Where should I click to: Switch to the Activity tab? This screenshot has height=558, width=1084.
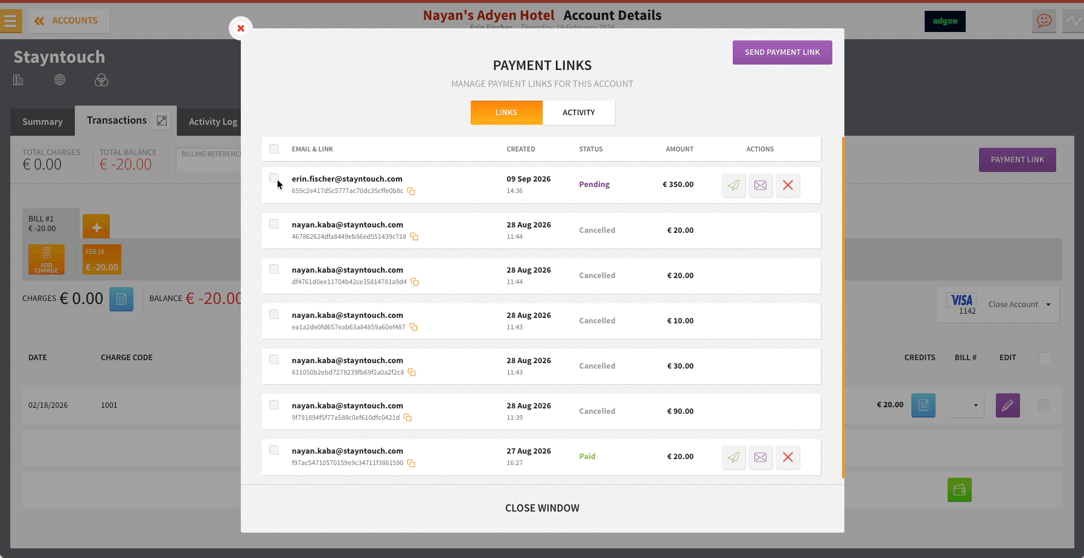(579, 113)
